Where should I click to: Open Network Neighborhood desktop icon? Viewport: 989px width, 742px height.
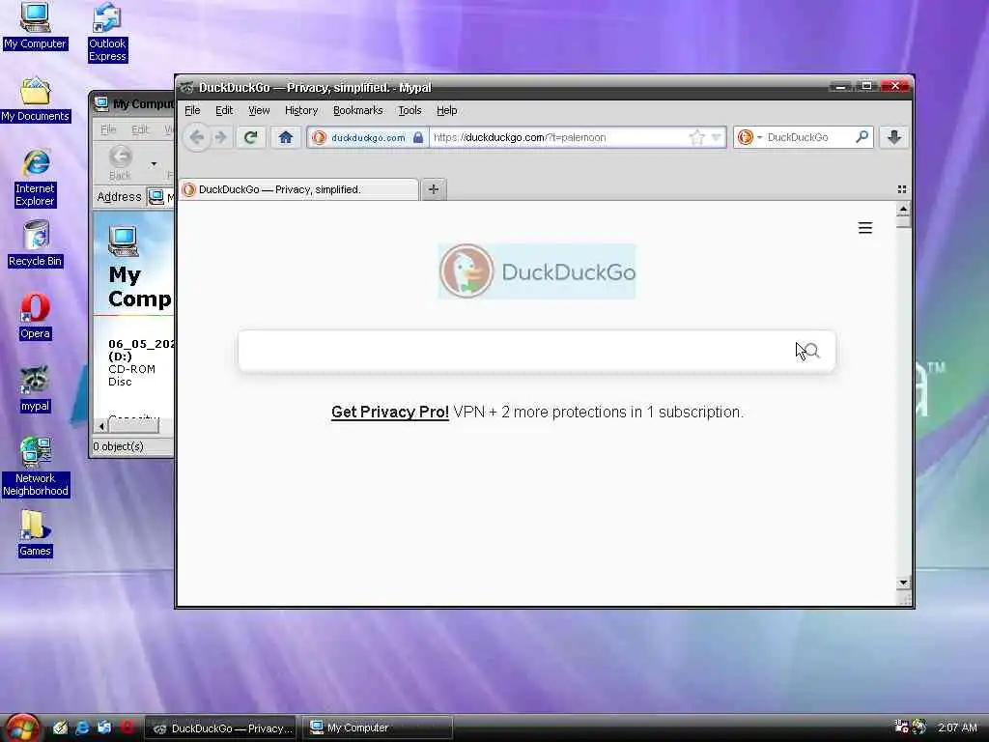[x=36, y=467]
